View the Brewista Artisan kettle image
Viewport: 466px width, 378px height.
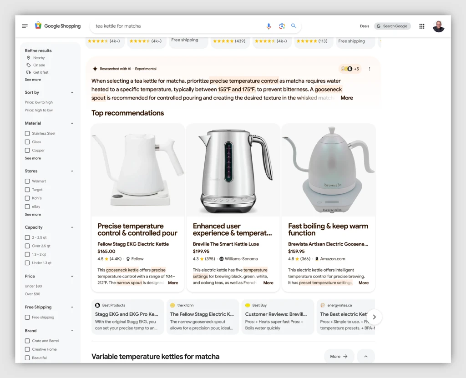(329, 170)
